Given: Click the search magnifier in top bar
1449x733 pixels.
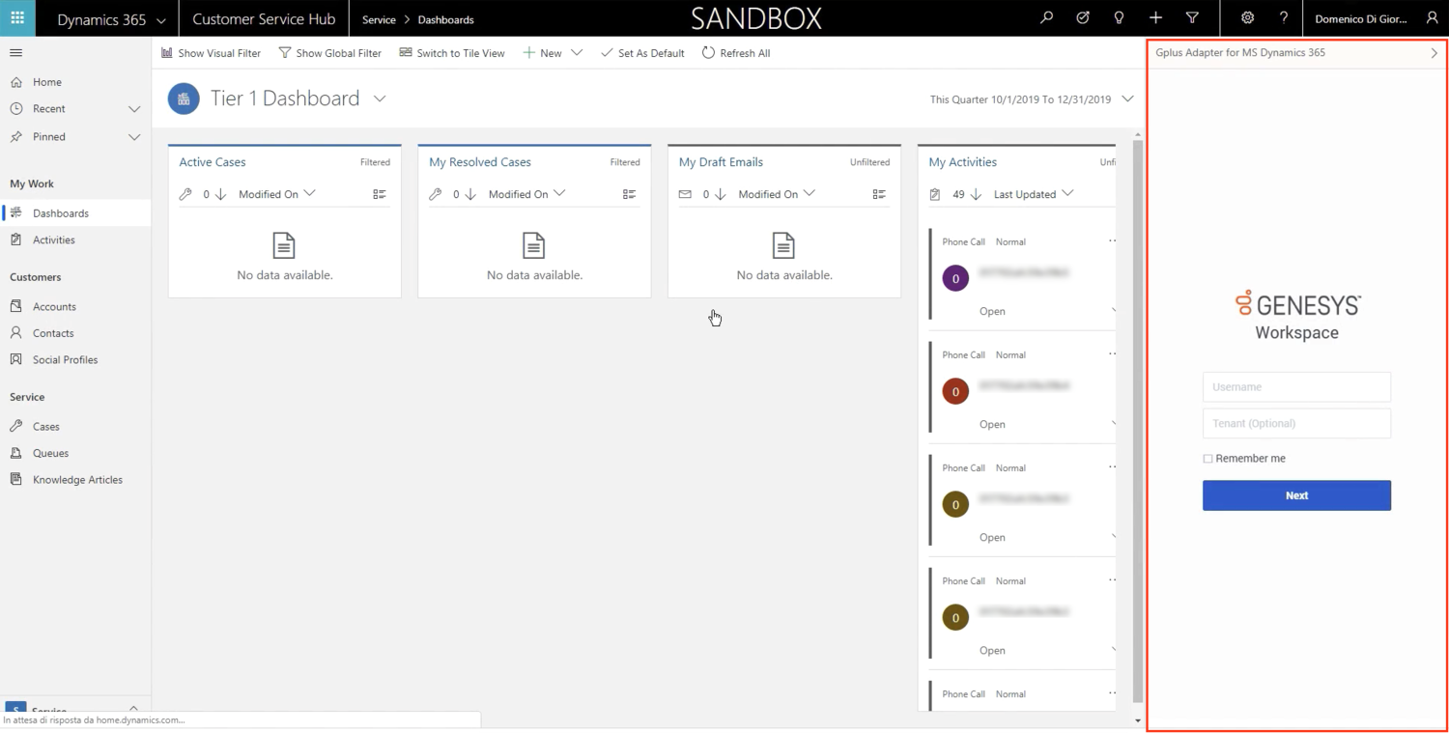Looking at the screenshot, I should (x=1046, y=18).
